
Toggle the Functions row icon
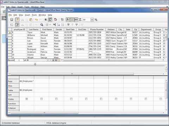68,20
